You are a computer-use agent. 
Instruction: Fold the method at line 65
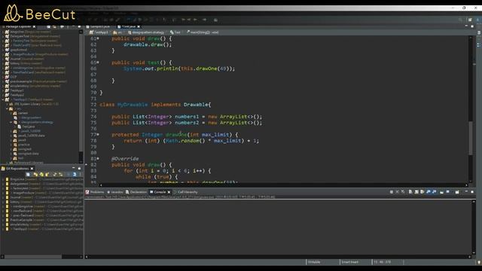pyautogui.click(x=98, y=62)
